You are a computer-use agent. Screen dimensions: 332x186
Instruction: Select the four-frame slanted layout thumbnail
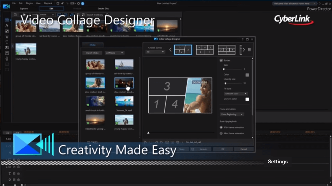pos(183,50)
